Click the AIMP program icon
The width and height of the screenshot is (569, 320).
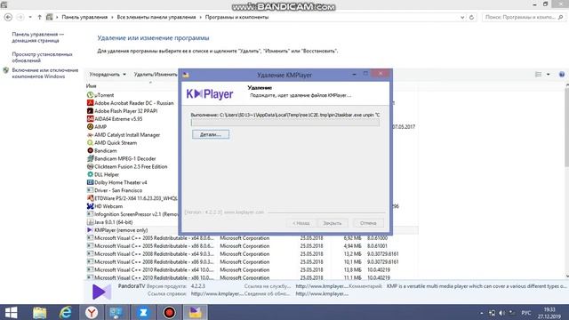click(90, 126)
